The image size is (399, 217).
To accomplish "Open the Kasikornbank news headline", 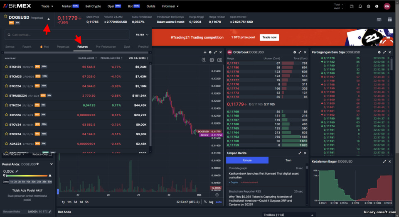I will (264, 176).
